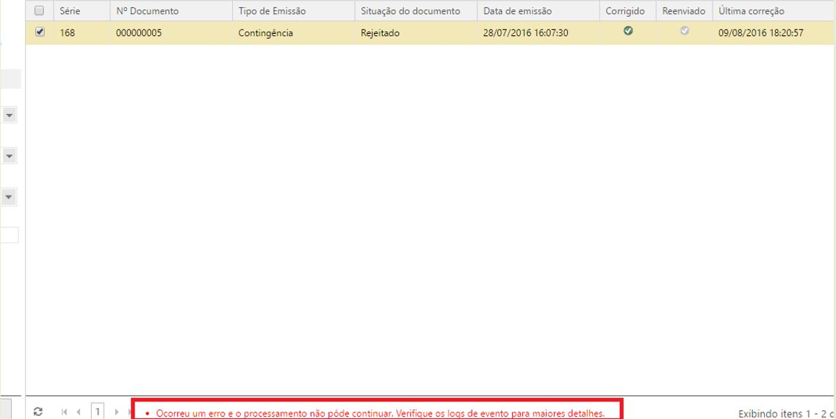The width and height of the screenshot is (836, 419).
Task: Expand the middle dropdown in the left panel
Action: tap(10, 156)
